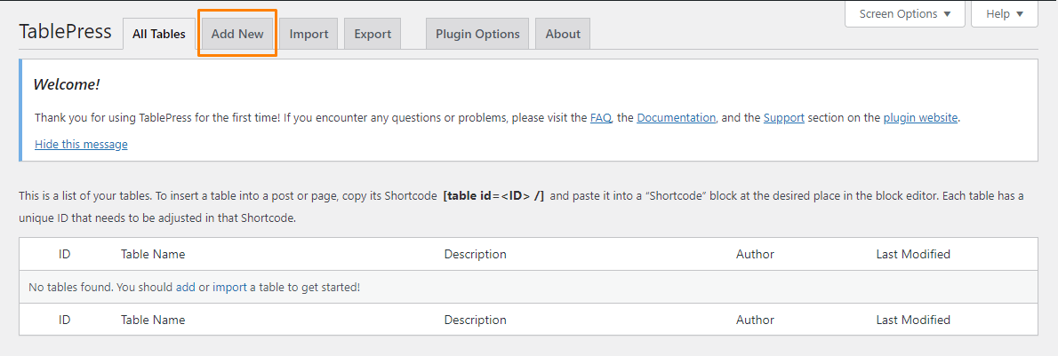1058x356 pixels.
Task: Open the All Tables tab
Action: (159, 34)
